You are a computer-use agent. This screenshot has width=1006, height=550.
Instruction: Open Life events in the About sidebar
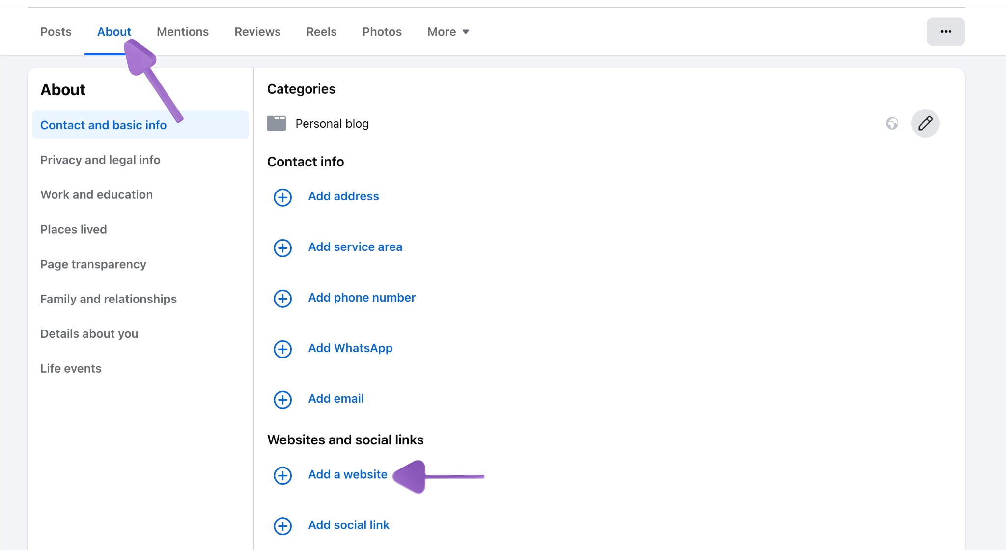[71, 369]
